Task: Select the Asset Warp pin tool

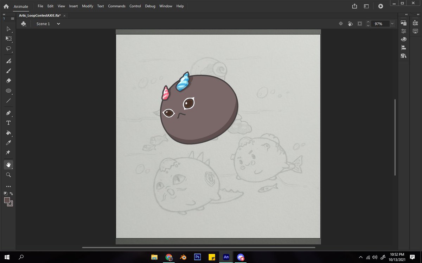Action: pyautogui.click(x=9, y=153)
